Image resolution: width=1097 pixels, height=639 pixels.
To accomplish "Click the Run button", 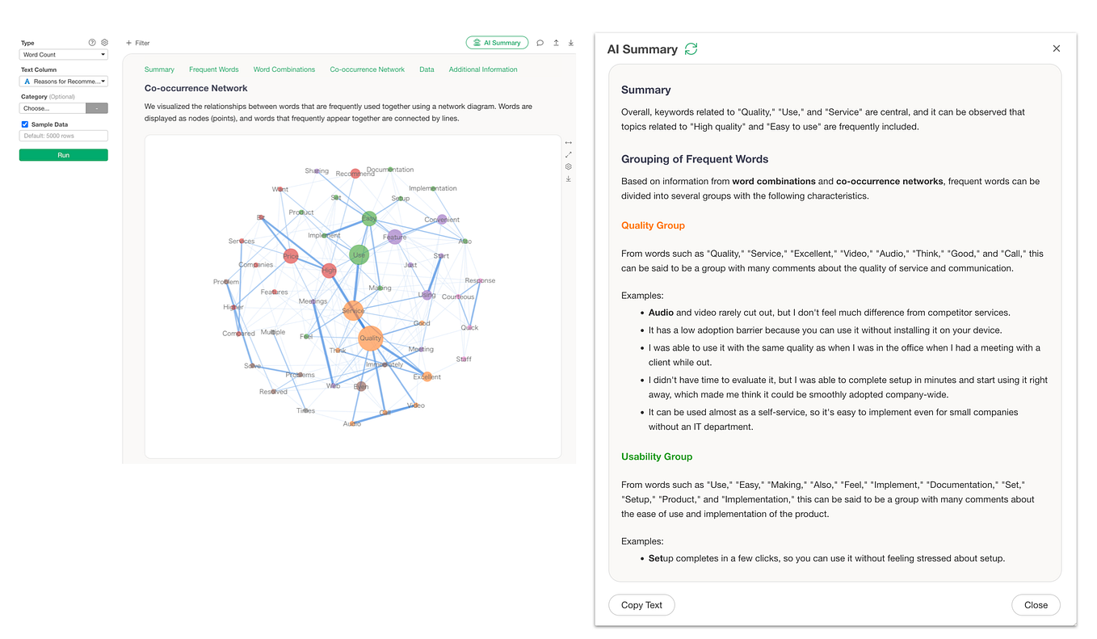I will click(63, 154).
